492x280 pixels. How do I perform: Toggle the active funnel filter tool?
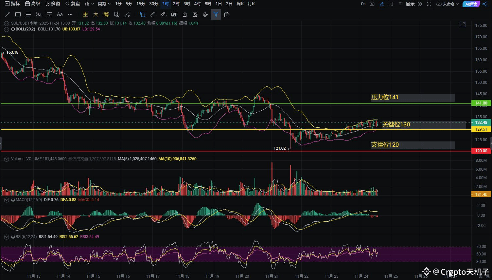click(216, 14)
